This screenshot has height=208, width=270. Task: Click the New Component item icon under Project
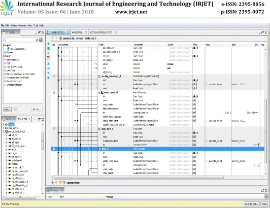pyautogui.click(x=8, y=49)
